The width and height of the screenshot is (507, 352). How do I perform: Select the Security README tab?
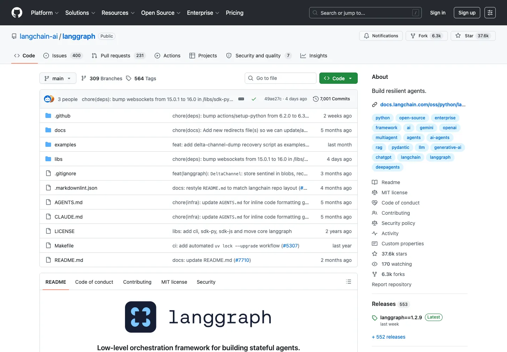tap(206, 282)
